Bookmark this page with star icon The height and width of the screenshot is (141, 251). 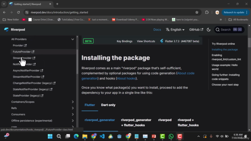(197, 12)
